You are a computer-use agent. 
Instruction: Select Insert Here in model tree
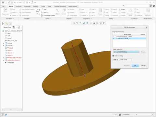coord(11,63)
